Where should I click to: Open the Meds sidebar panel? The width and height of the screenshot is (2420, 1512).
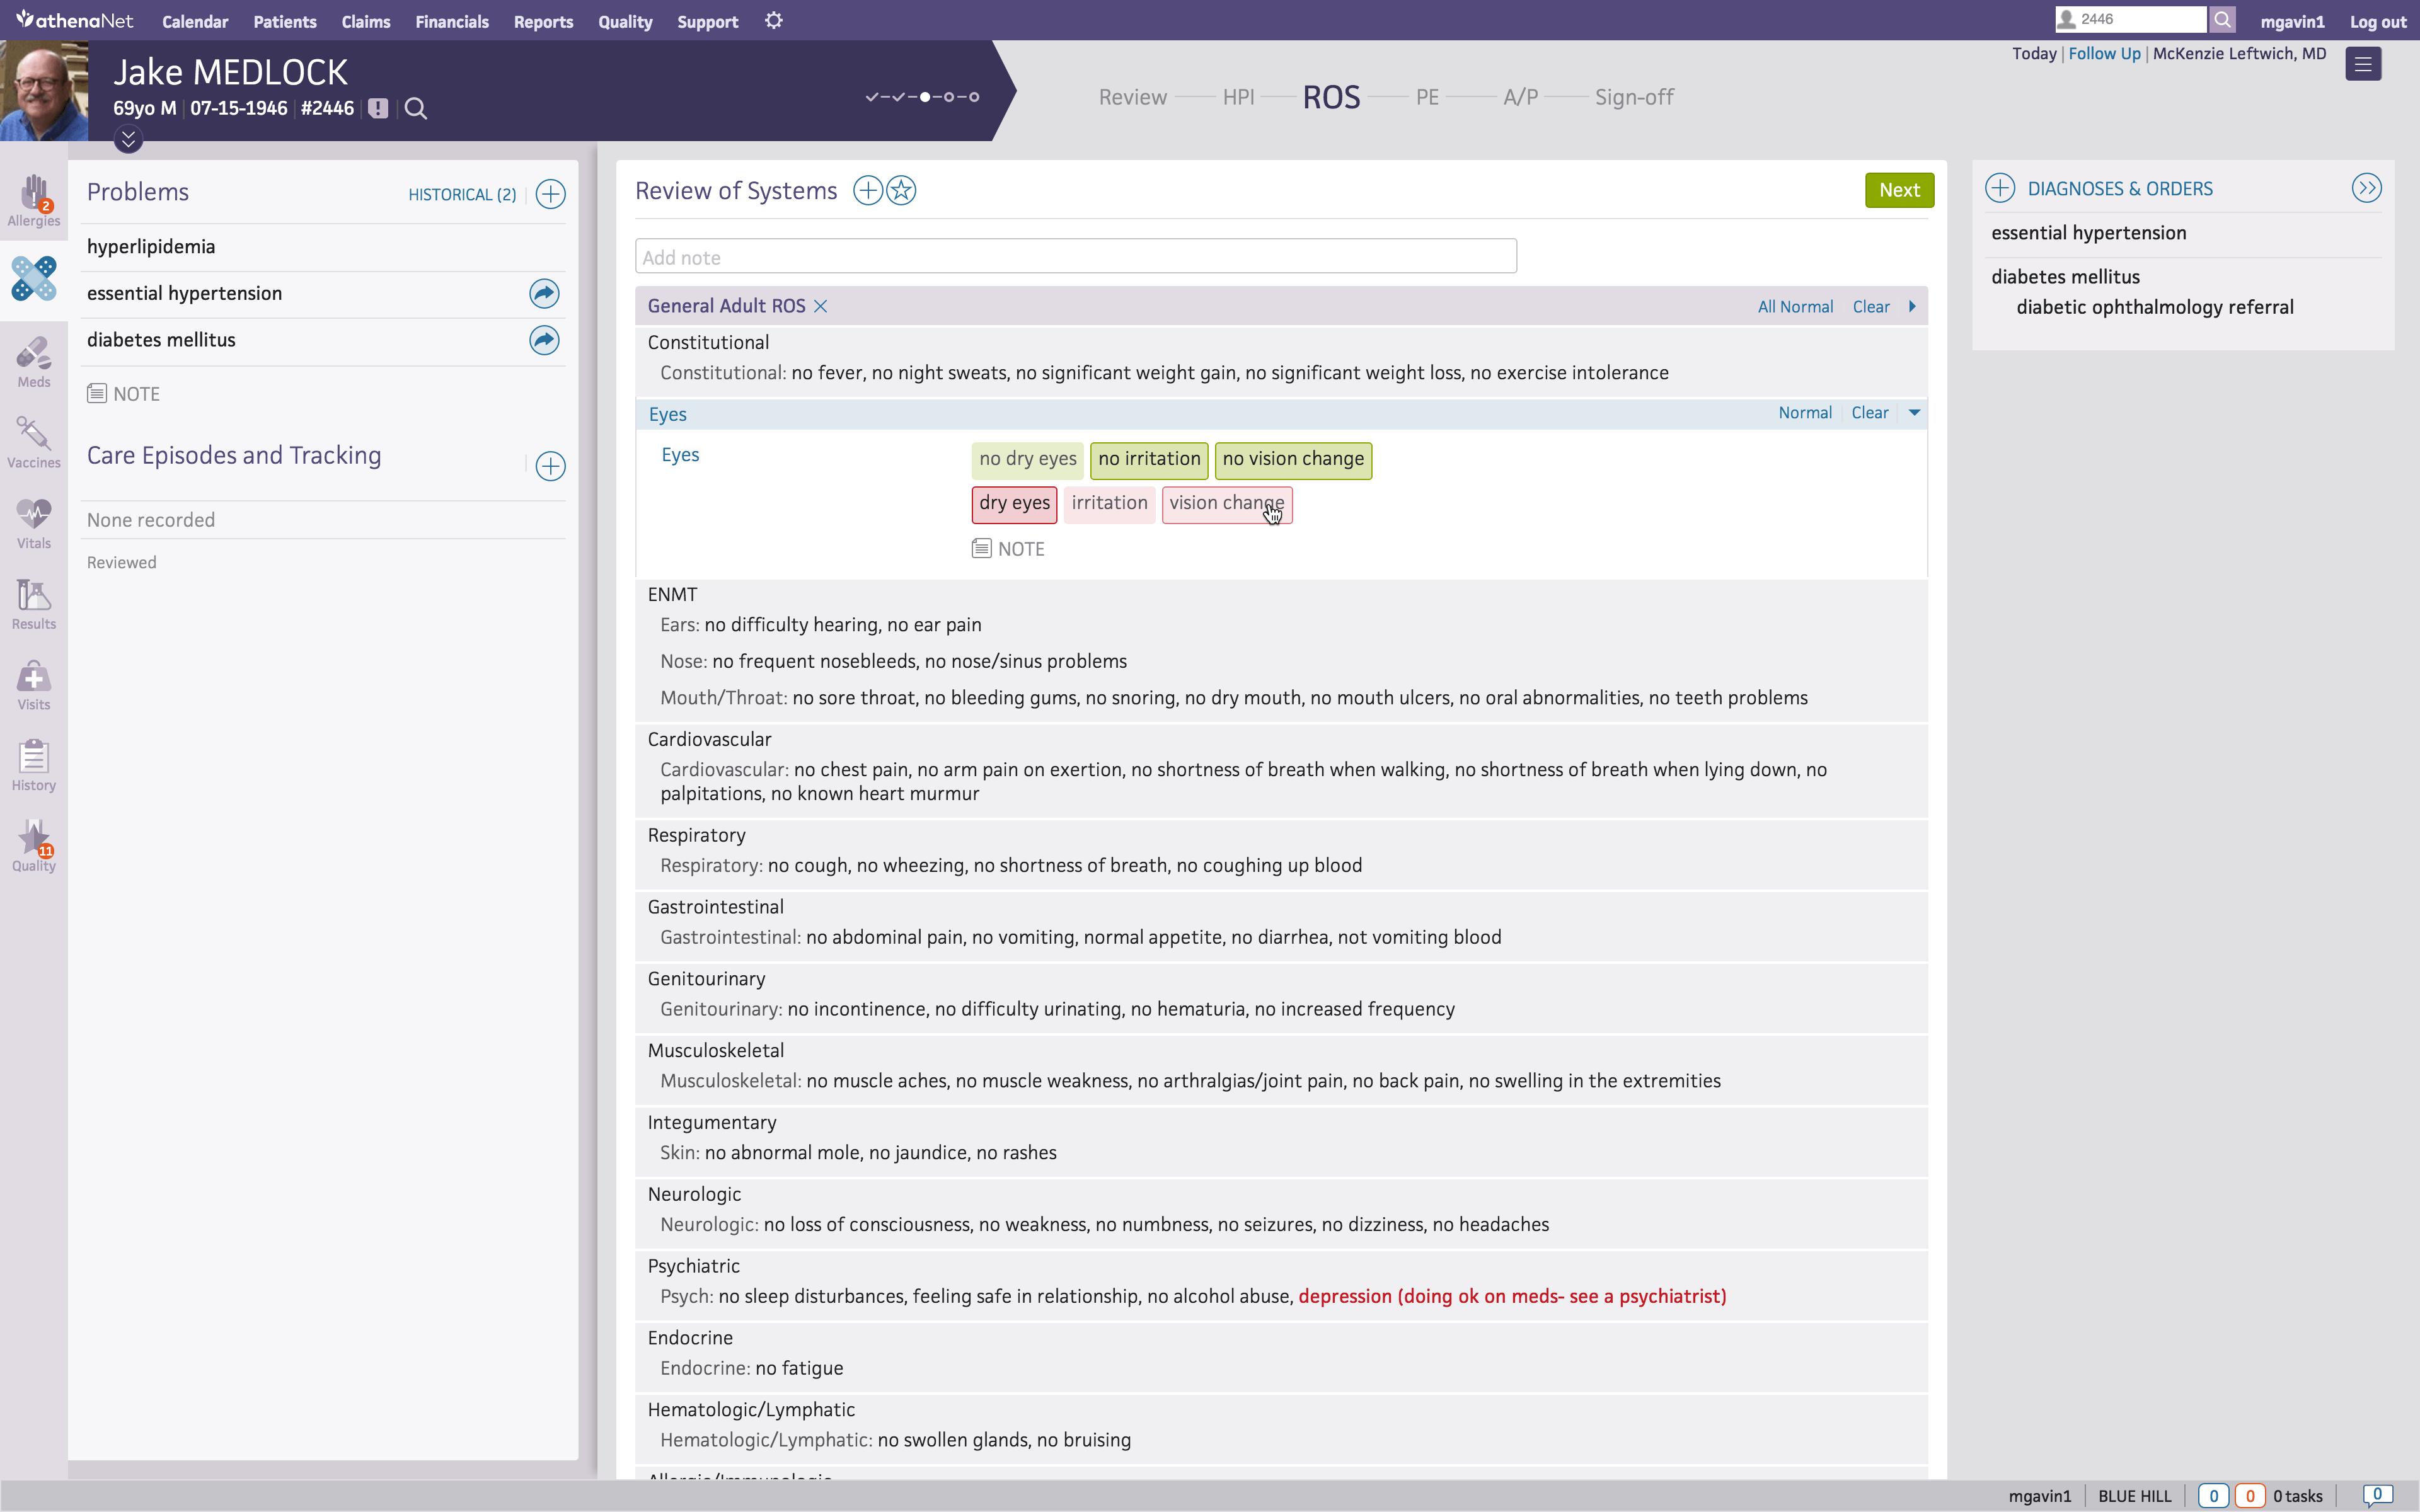33,361
